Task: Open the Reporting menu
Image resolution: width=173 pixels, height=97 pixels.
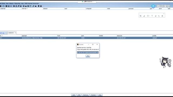Action: click(x=17, y=4)
